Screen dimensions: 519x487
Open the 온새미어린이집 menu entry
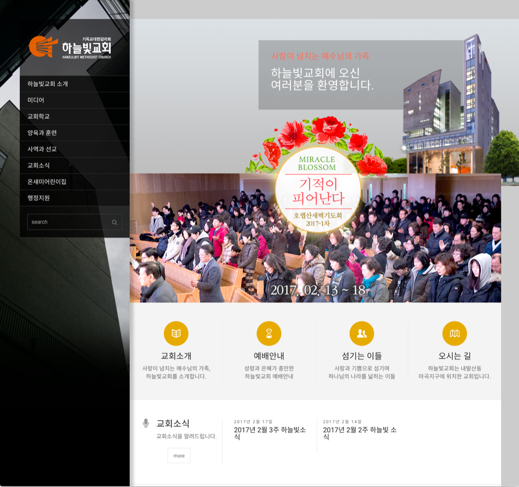point(75,182)
